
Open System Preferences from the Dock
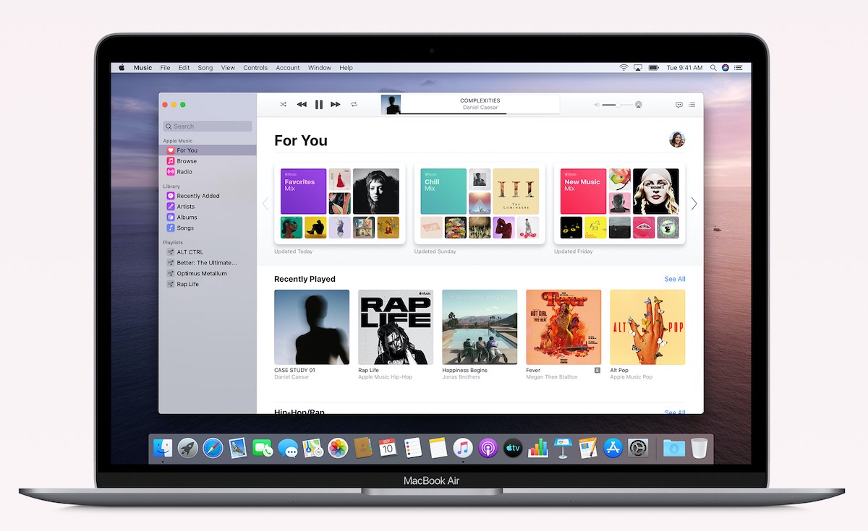point(637,449)
